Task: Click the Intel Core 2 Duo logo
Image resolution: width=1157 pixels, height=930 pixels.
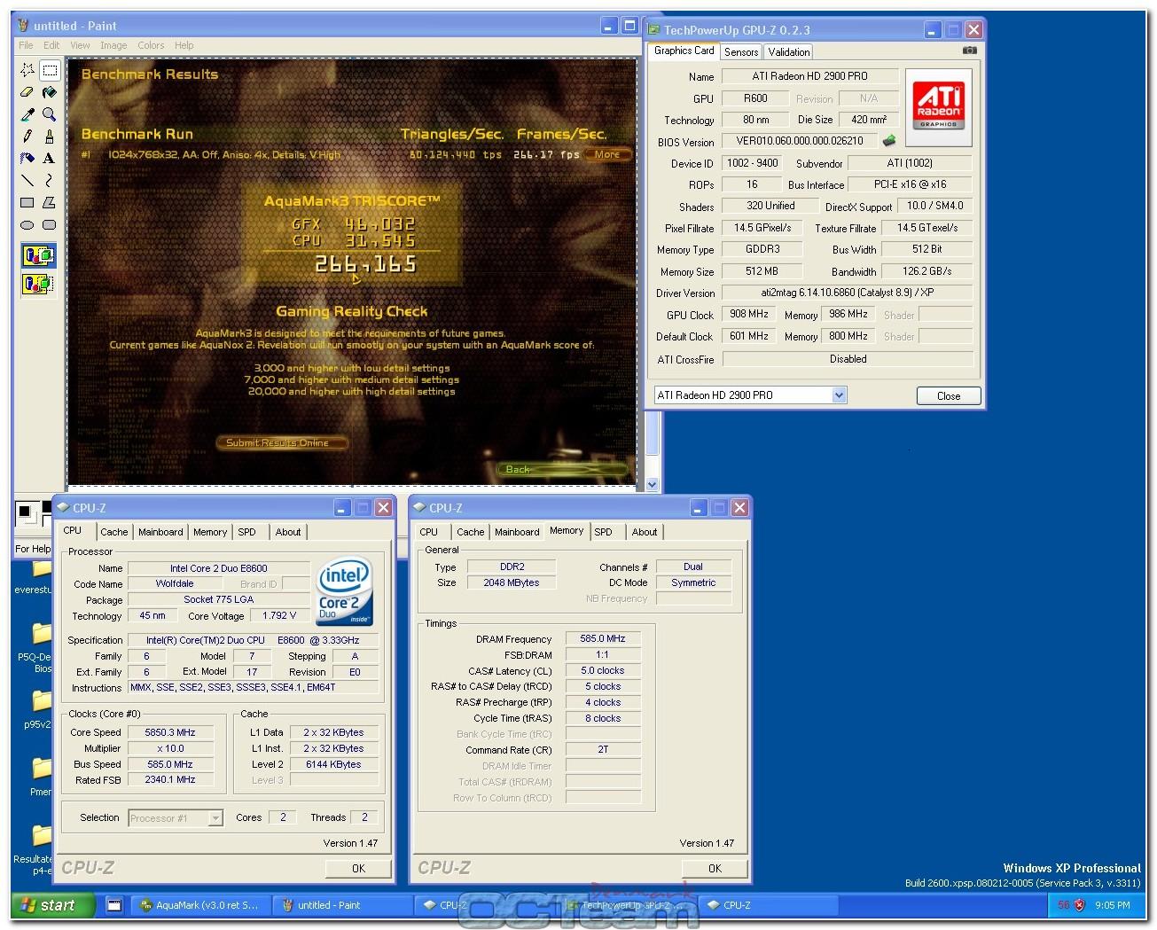Action: 345,593
